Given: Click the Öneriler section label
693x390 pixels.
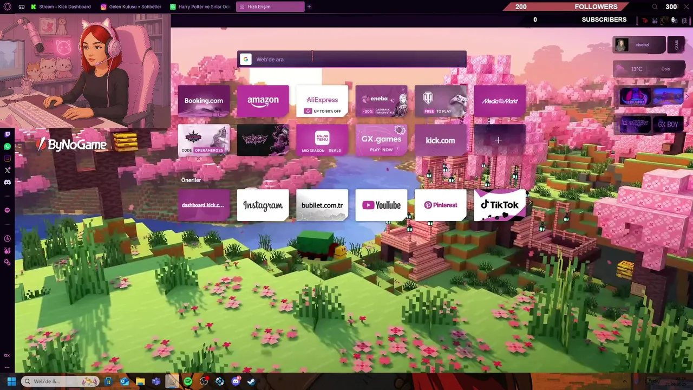Looking at the screenshot, I should pyautogui.click(x=191, y=180).
